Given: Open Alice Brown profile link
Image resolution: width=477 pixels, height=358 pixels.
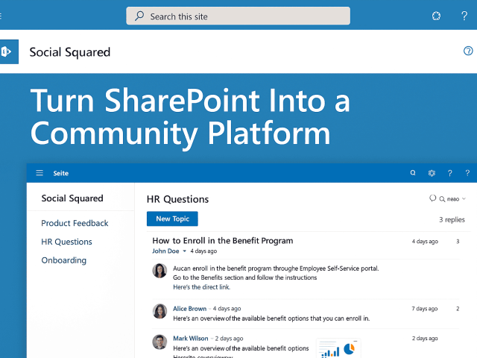Looking at the screenshot, I should (x=189, y=309).
